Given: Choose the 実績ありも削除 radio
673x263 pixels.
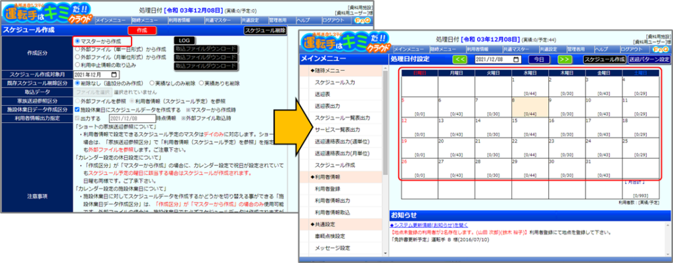Looking at the screenshot, I should [201, 83].
